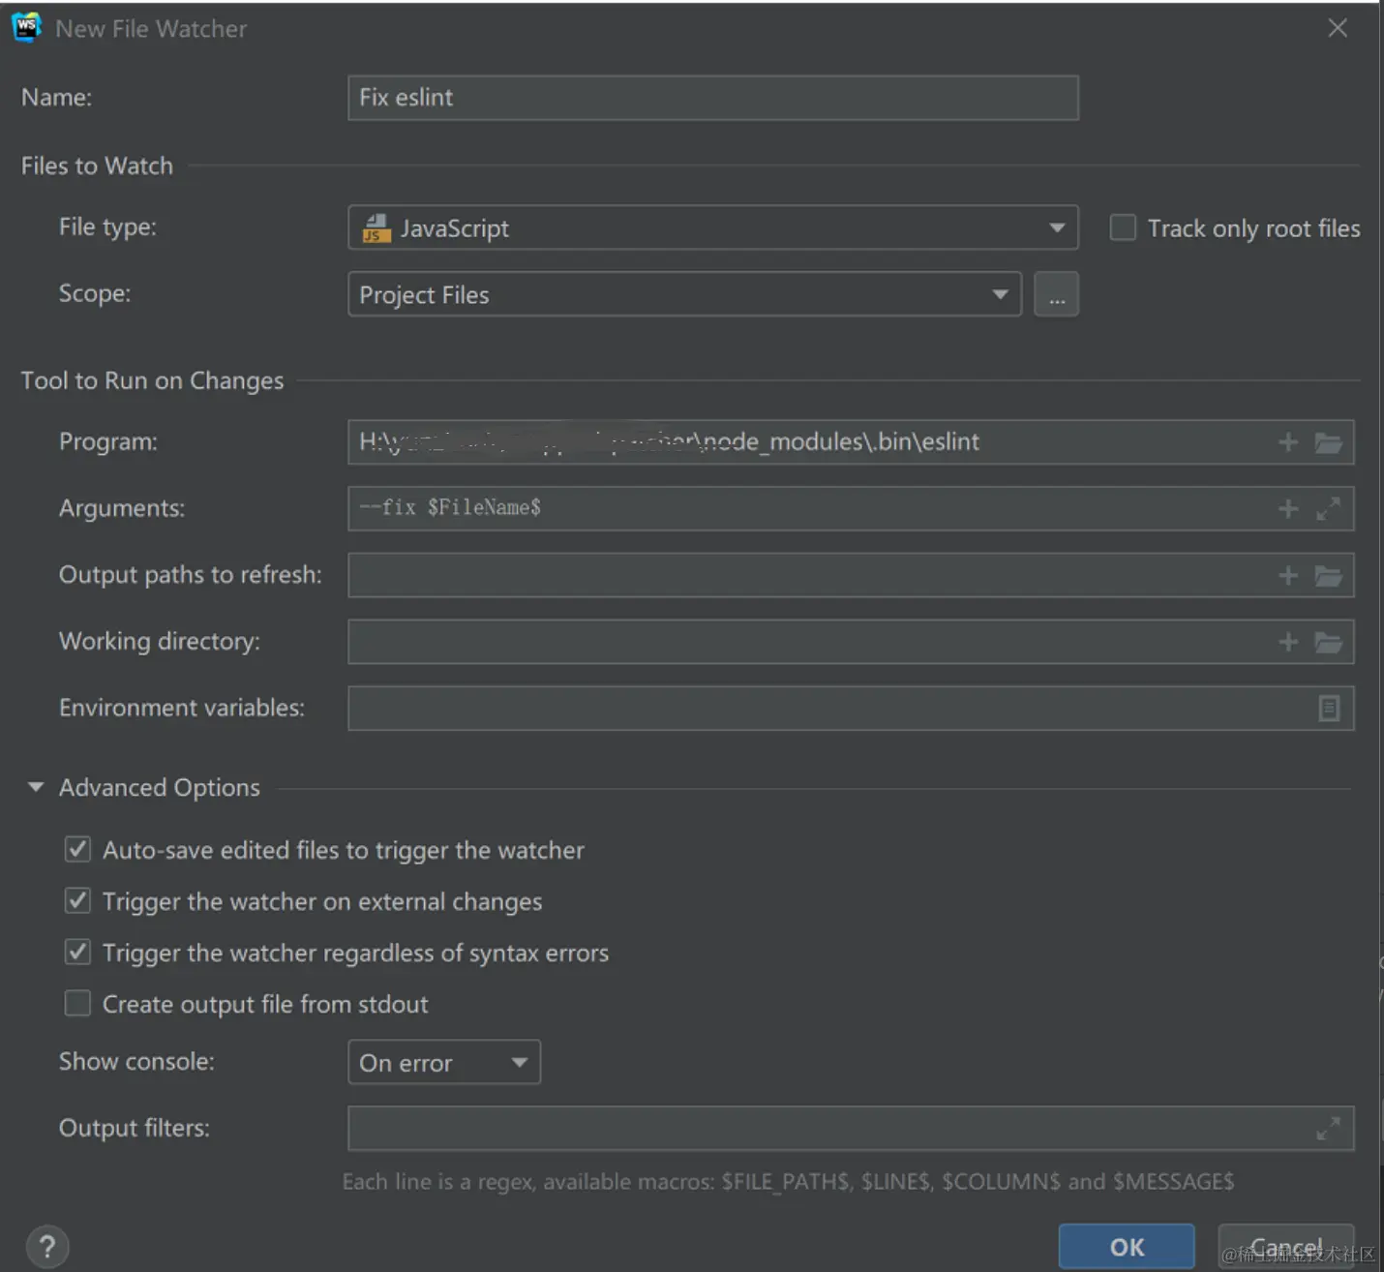Browse folder for Working directory
The image size is (1384, 1272).
1328,642
